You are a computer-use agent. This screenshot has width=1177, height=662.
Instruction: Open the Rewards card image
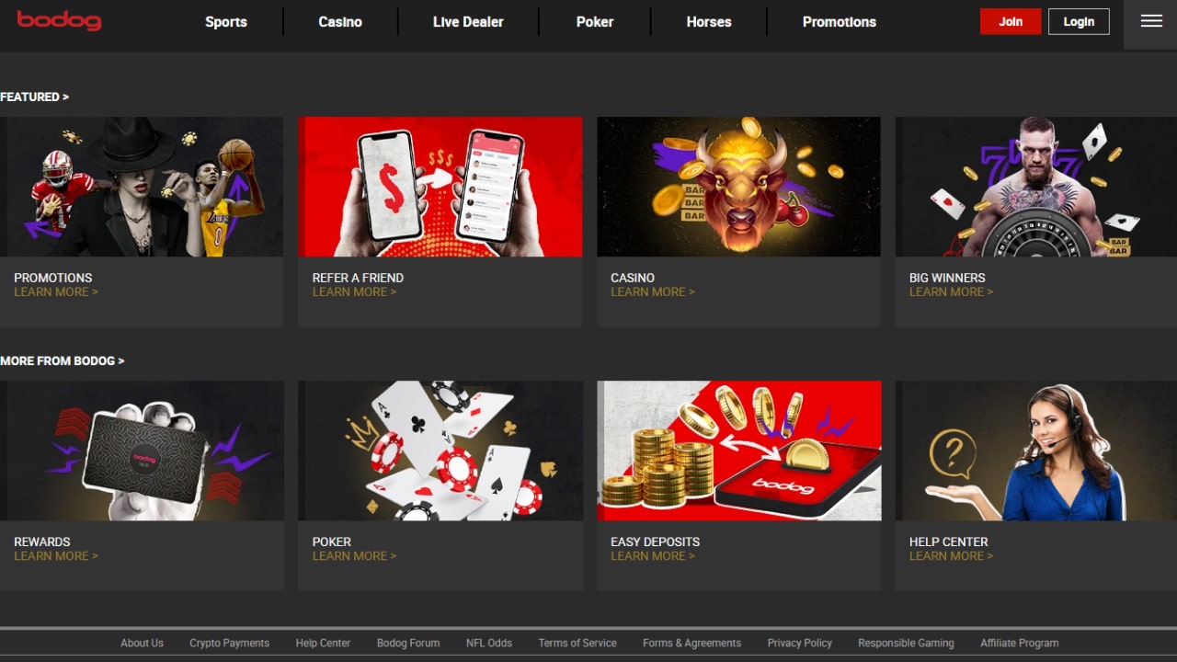click(142, 451)
